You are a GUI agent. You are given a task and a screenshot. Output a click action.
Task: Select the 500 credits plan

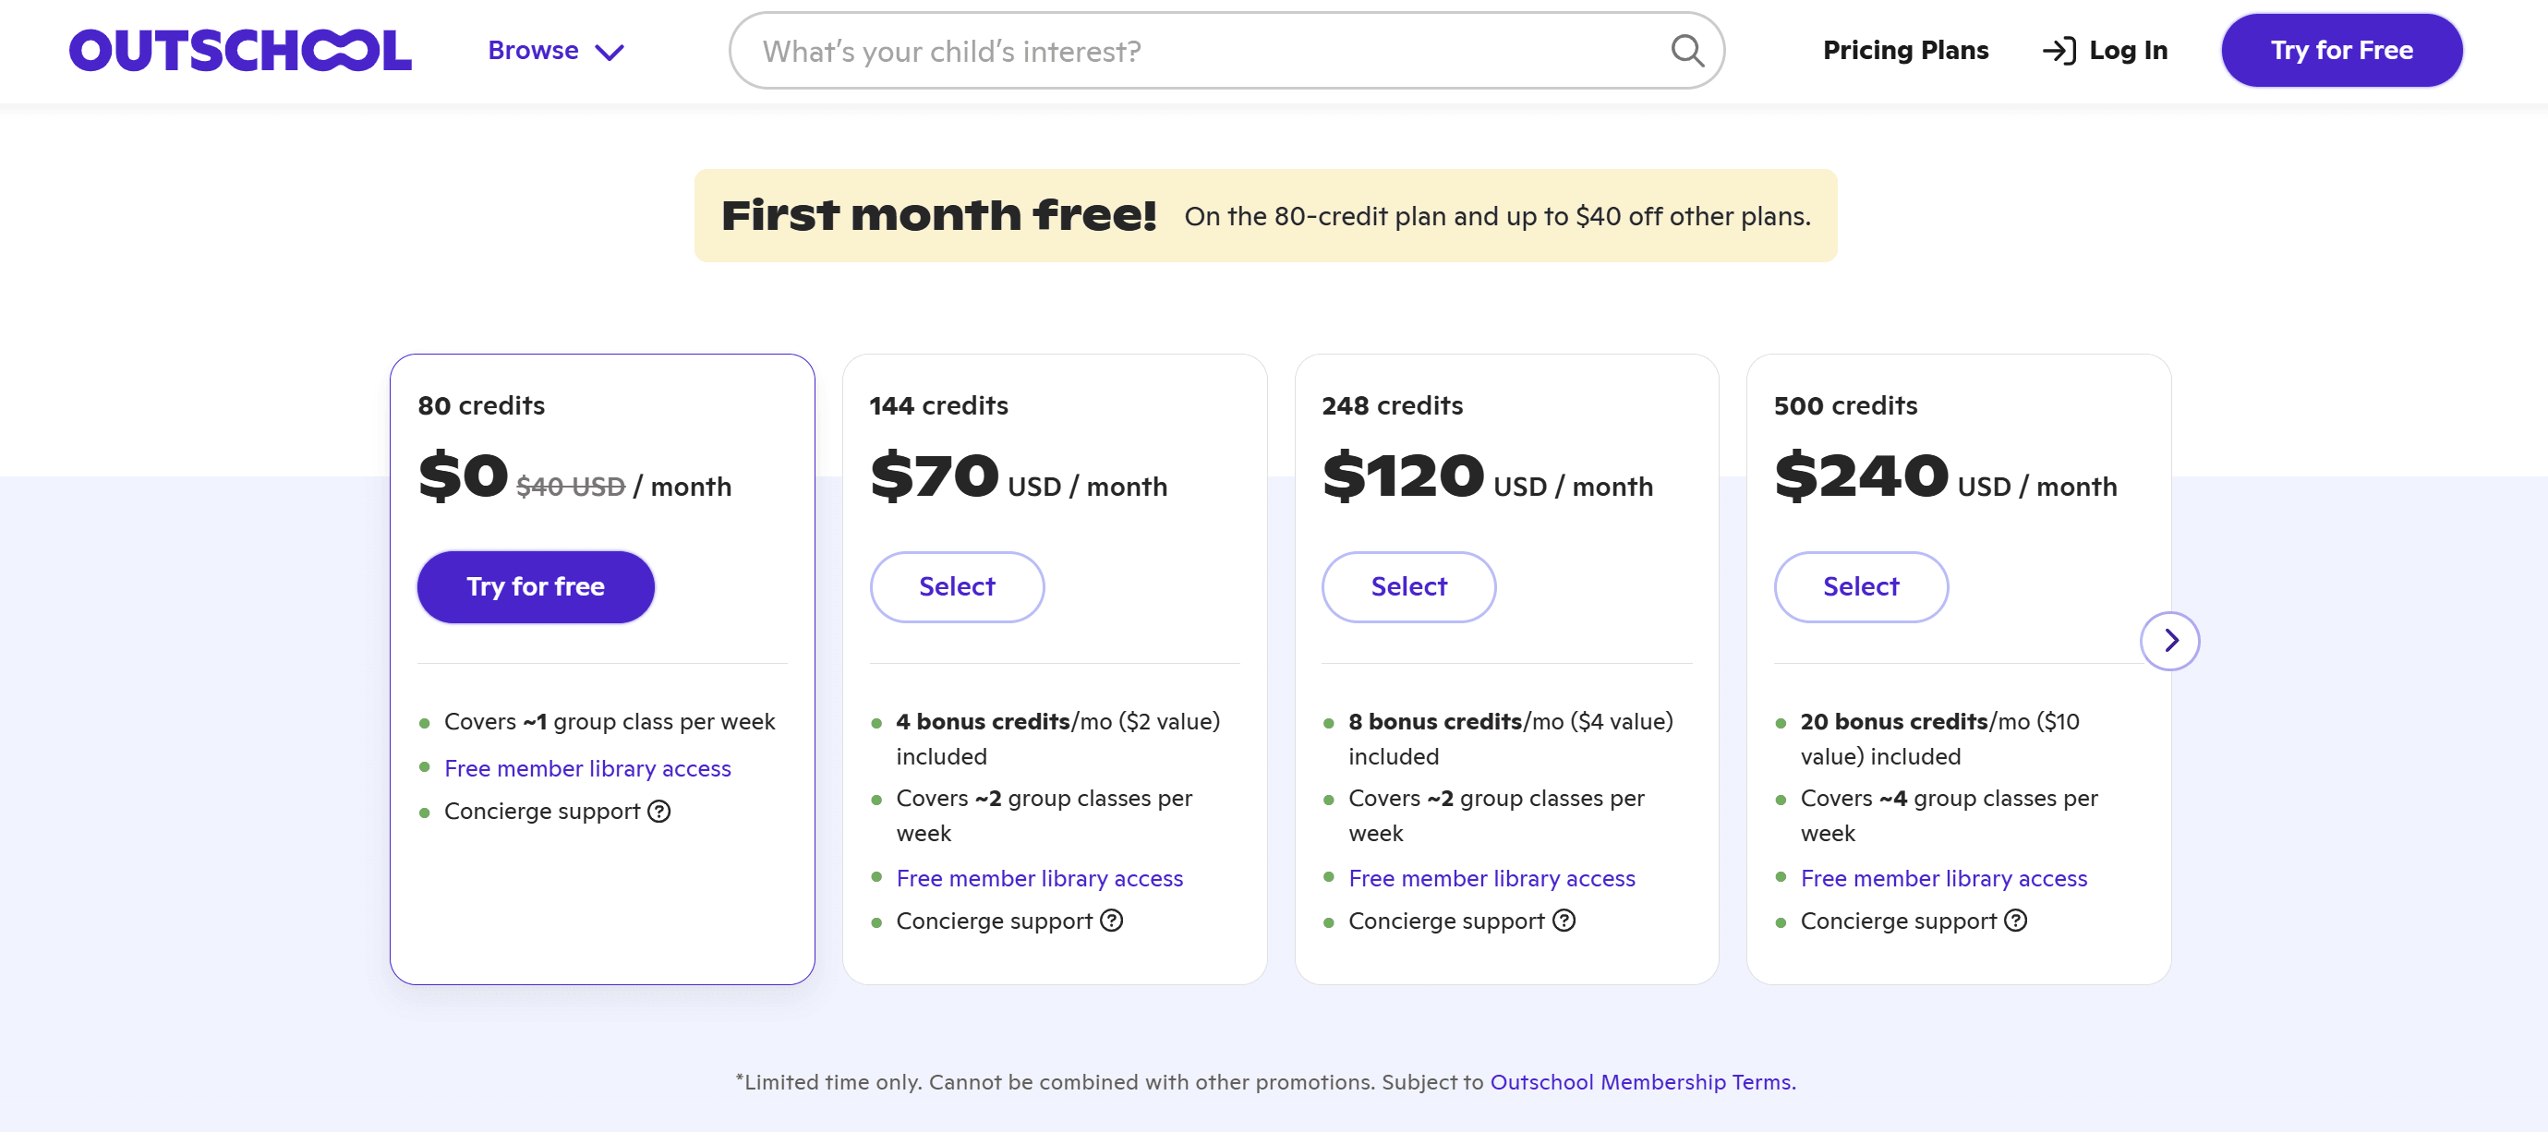1861,587
